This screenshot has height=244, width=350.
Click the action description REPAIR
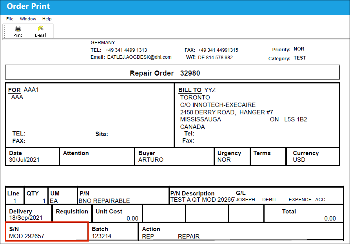(189, 237)
